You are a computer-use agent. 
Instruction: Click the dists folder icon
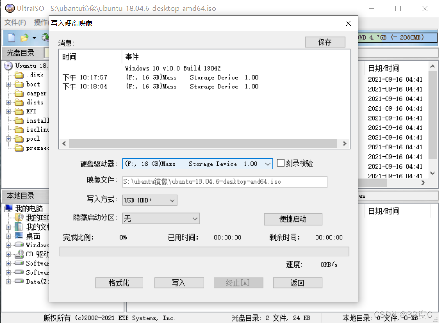tap(19, 102)
